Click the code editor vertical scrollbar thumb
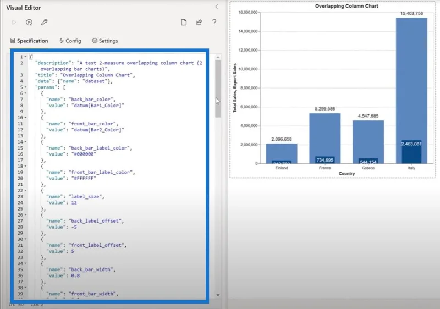The width and height of the screenshot is (440, 309). [218, 89]
